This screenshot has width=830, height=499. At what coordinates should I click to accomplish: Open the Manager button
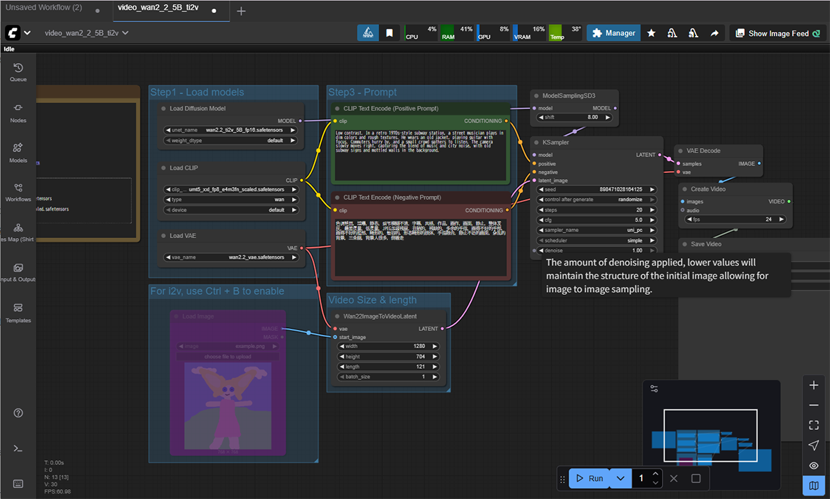612,33
